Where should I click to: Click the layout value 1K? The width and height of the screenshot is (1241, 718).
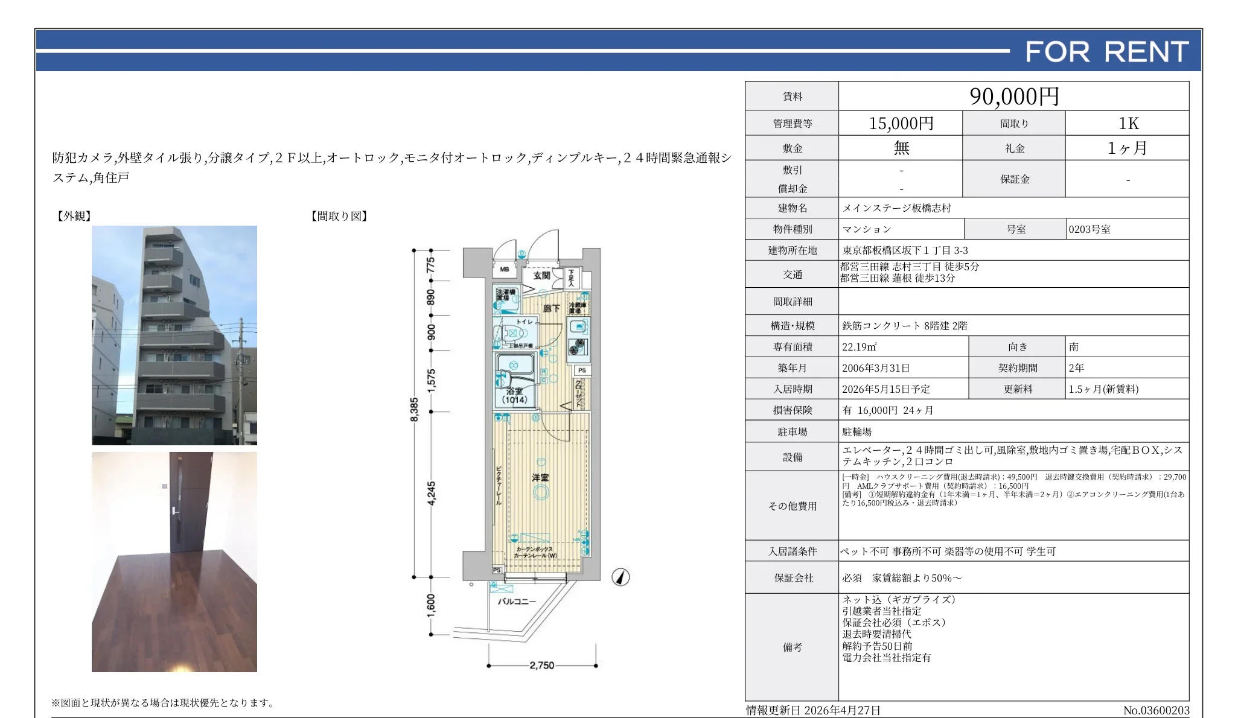1128,124
